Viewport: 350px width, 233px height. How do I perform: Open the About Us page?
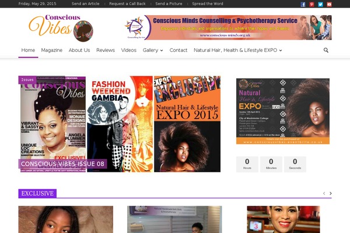[x=79, y=50]
